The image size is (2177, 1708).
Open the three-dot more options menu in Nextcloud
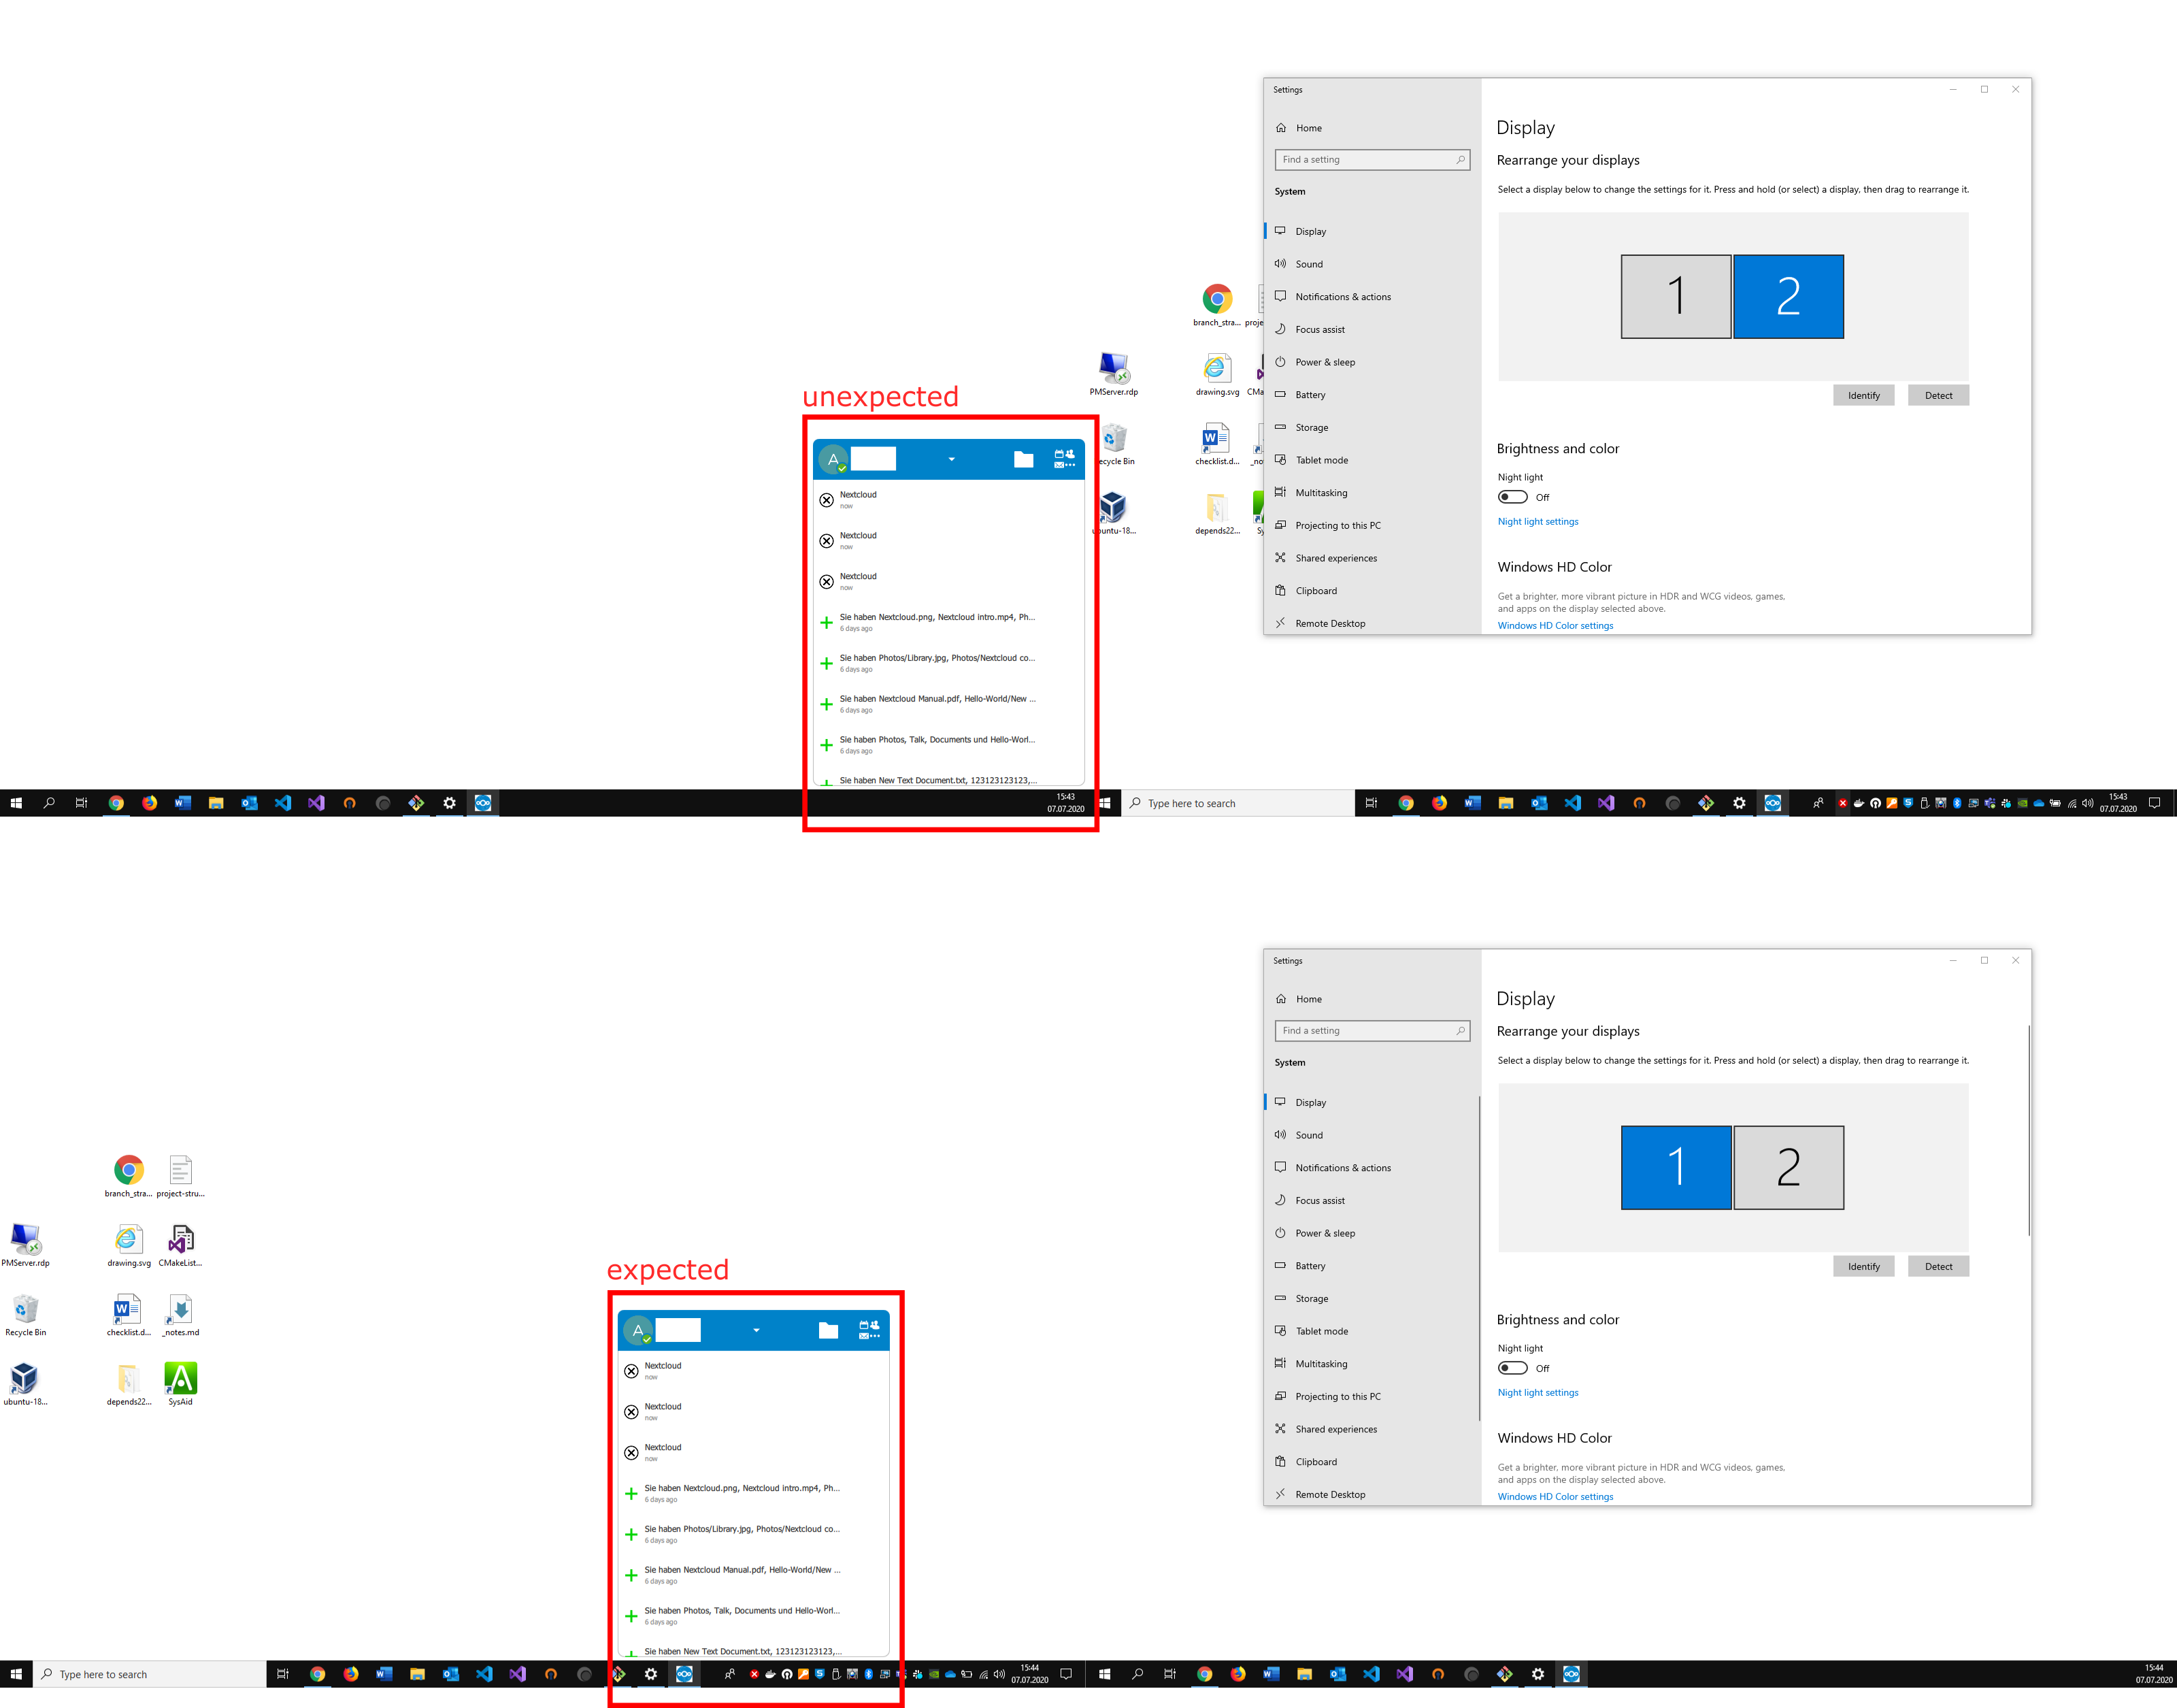[1071, 465]
